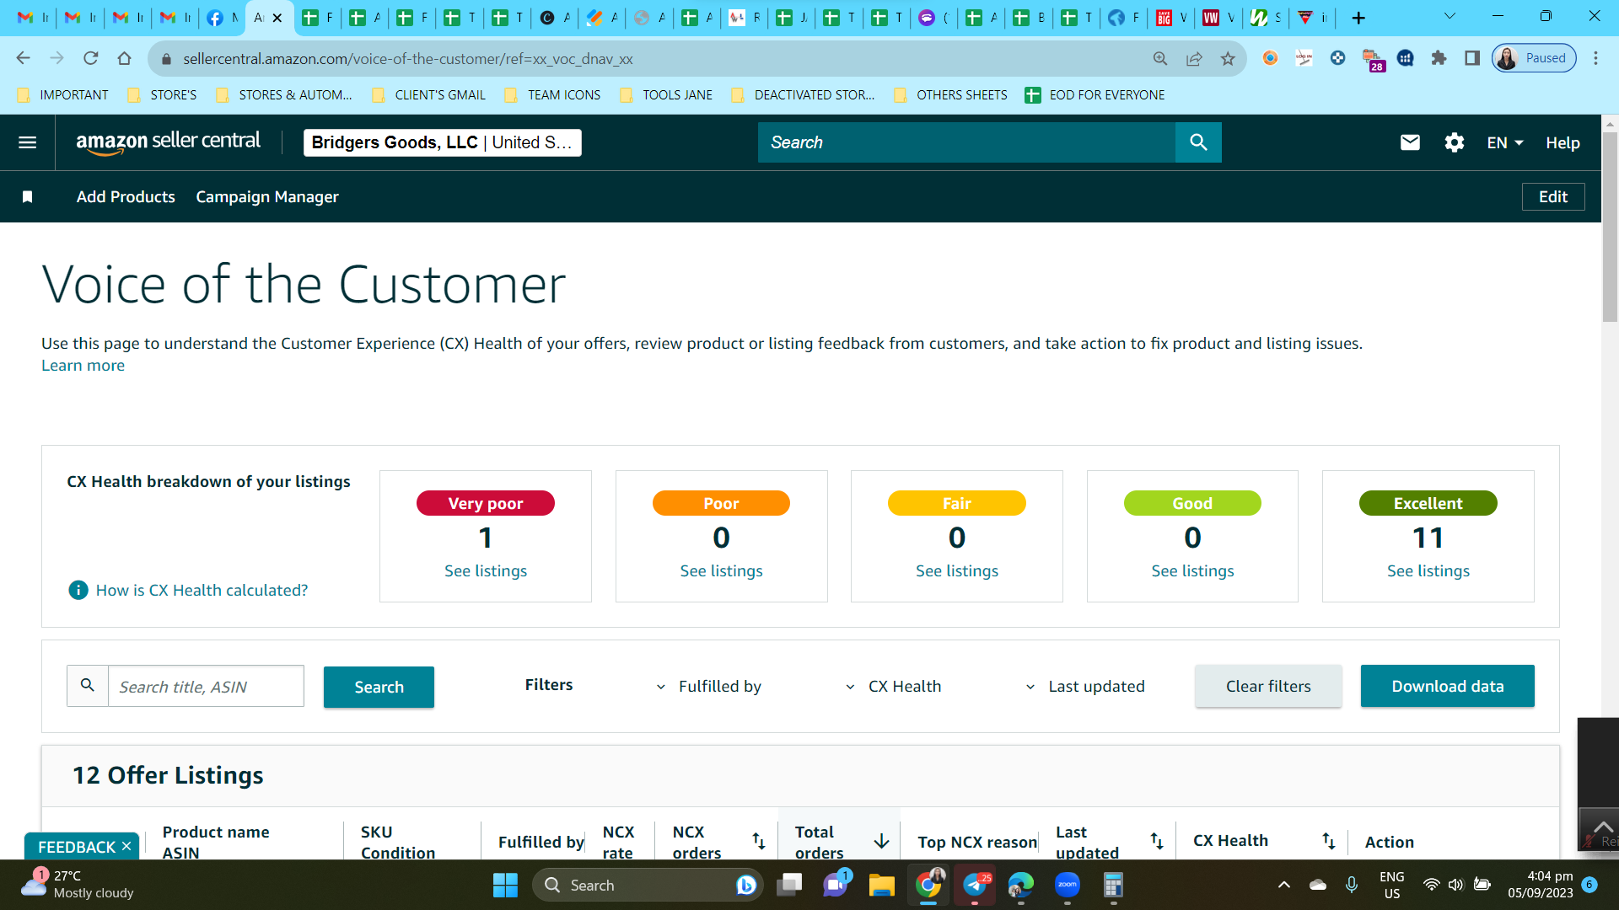1619x910 pixels.
Task: Sort by Last updated column arrows
Action: pyautogui.click(x=1157, y=841)
